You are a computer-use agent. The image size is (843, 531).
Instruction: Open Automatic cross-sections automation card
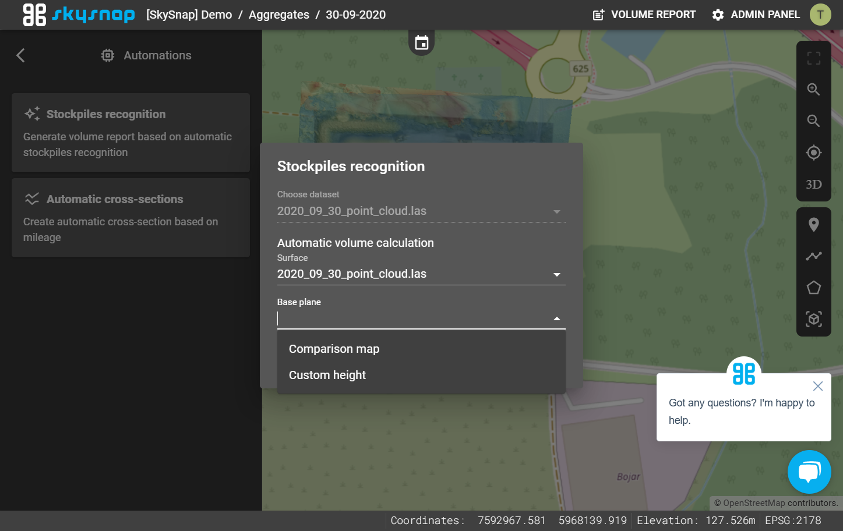tap(130, 218)
